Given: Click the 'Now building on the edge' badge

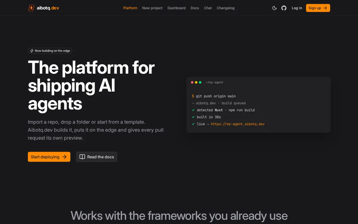Looking at the screenshot, I should coord(50,51).
